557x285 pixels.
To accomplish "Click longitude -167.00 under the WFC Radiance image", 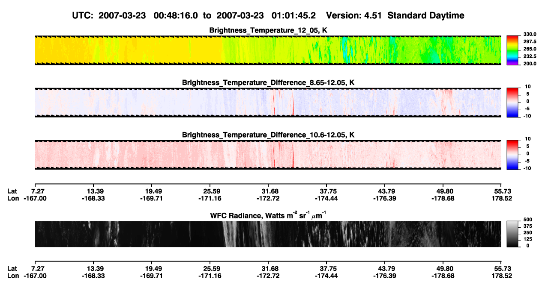I will click(35, 276).
